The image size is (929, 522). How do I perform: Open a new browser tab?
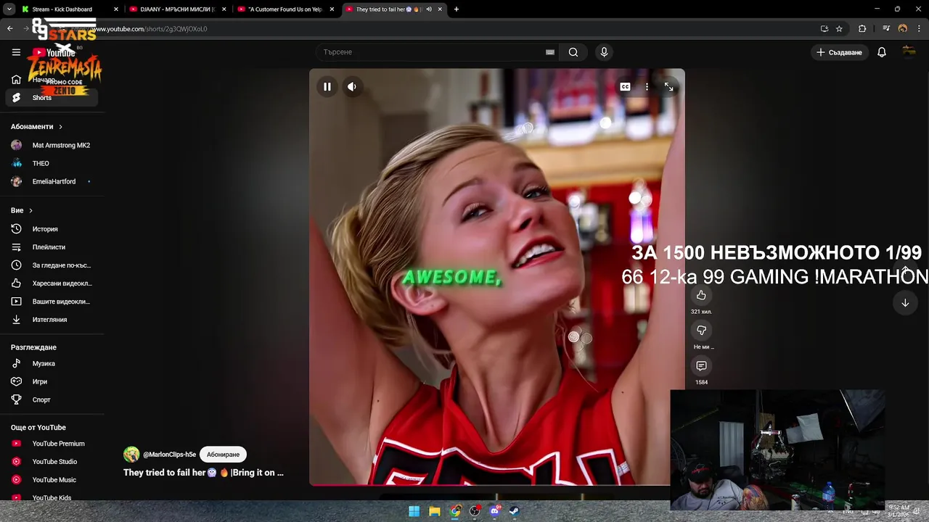[457, 9]
